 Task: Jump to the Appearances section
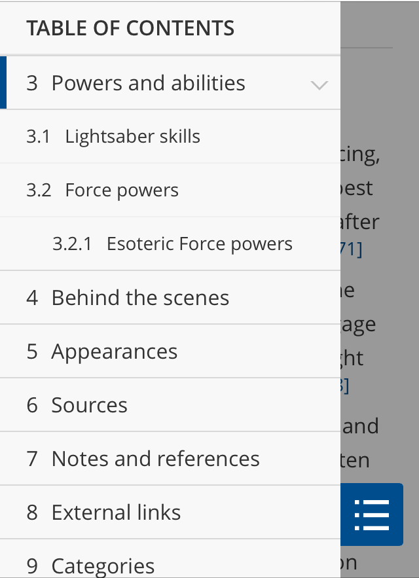coord(114,352)
